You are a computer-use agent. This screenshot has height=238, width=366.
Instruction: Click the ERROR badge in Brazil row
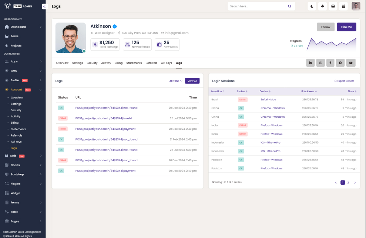(x=243, y=100)
